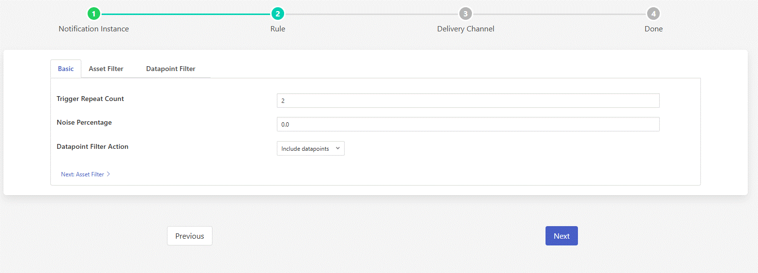Select the Rule step label
The height and width of the screenshot is (273, 758).
pos(277,29)
